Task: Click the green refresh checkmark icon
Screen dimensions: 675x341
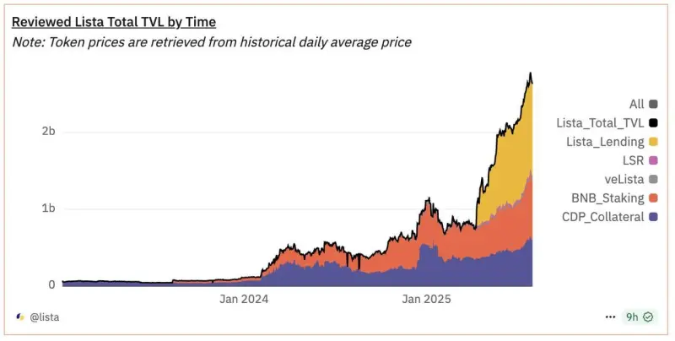Action: 648,317
